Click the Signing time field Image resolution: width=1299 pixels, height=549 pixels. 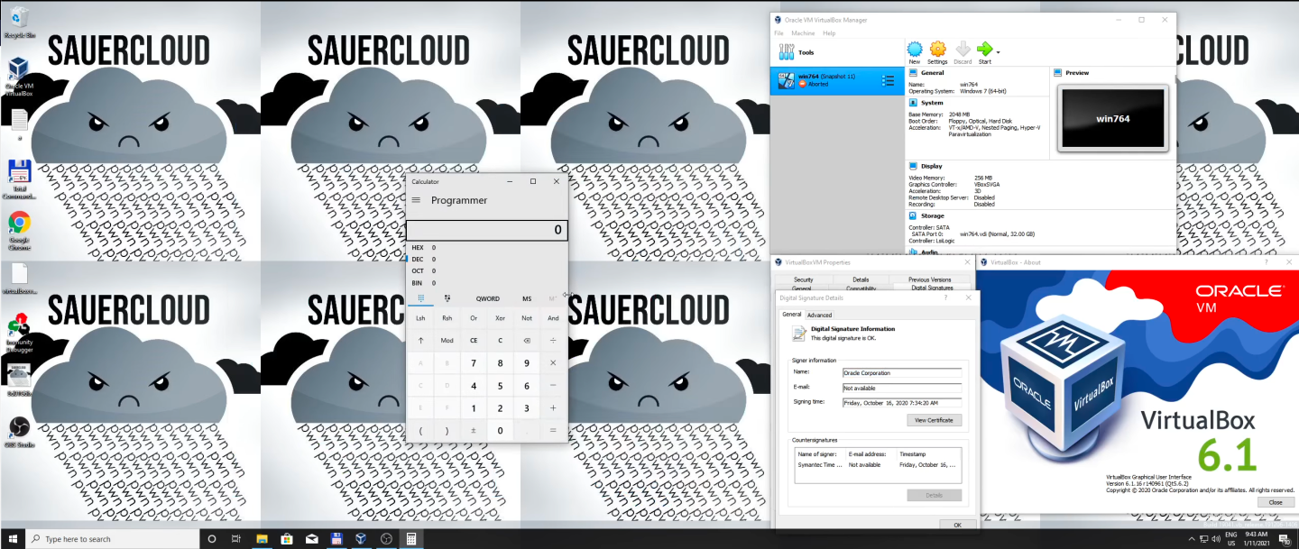902,402
